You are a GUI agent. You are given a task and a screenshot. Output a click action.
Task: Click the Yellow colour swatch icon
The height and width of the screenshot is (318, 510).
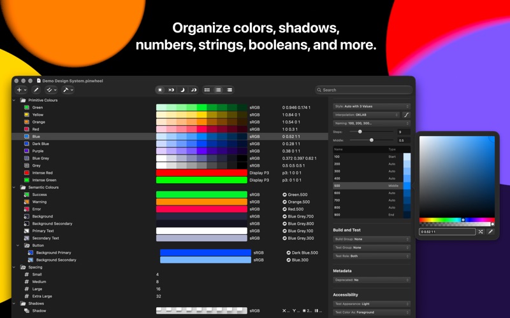[x=27, y=114]
